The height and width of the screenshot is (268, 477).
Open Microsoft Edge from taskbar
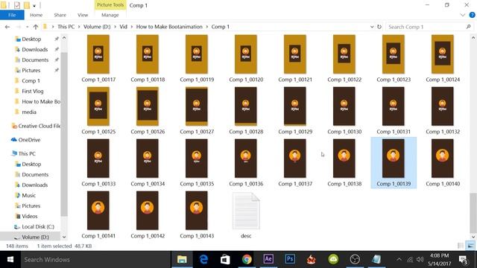click(x=203, y=260)
